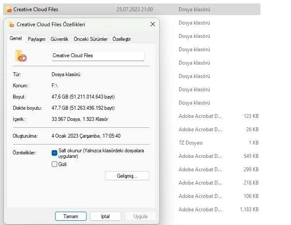Click the Tür value Dosya klasörü in dialog
This screenshot has width=291, height=225.
coord(66,74)
